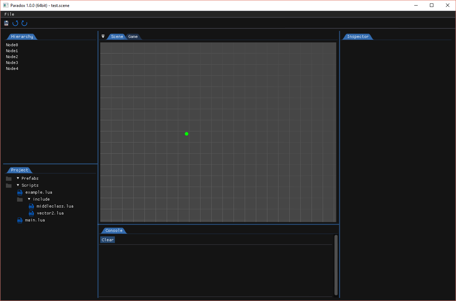The width and height of the screenshot is (456, 301).
Task: Click the lua file icon for middleclass.lua
Action: [31, 206]
